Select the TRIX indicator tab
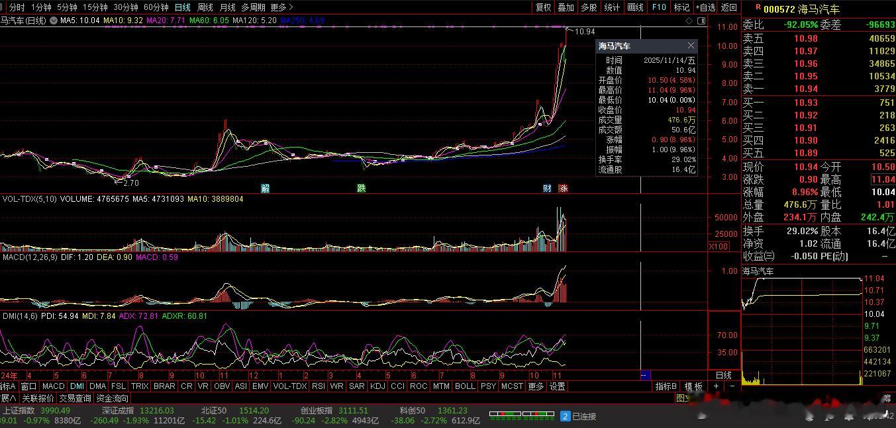896x428 pixels. 140,386
